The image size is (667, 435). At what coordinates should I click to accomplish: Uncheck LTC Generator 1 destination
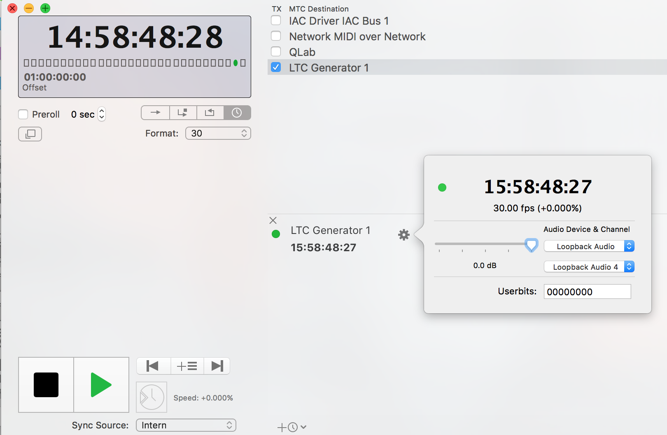point(276,67)
